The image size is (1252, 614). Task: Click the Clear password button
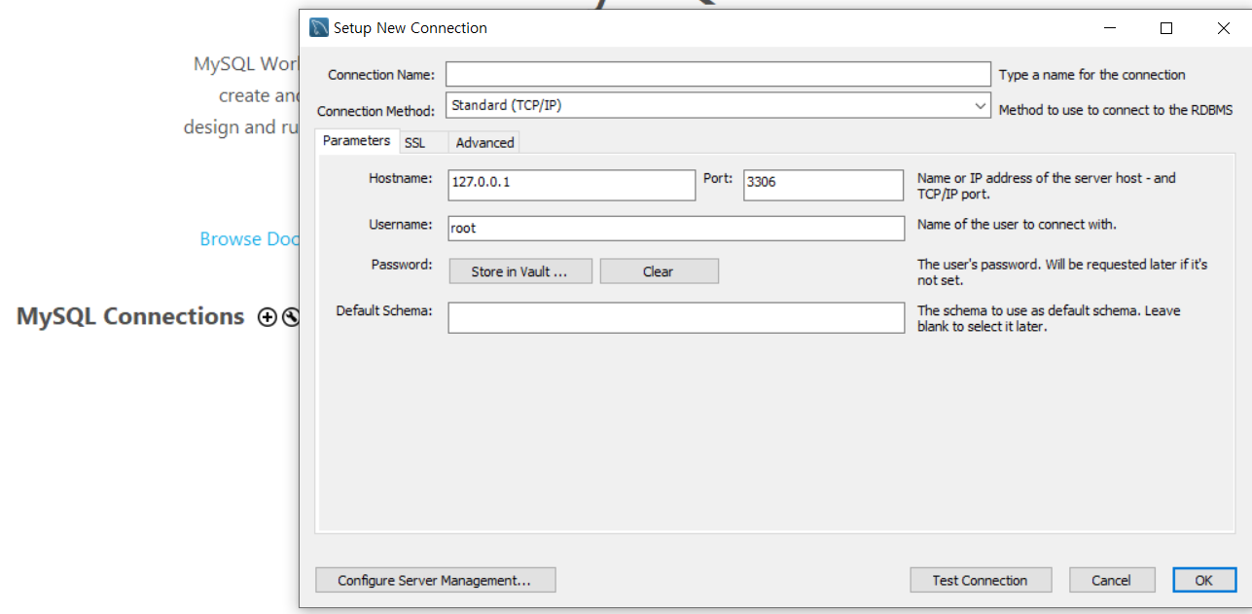[659, 271]
